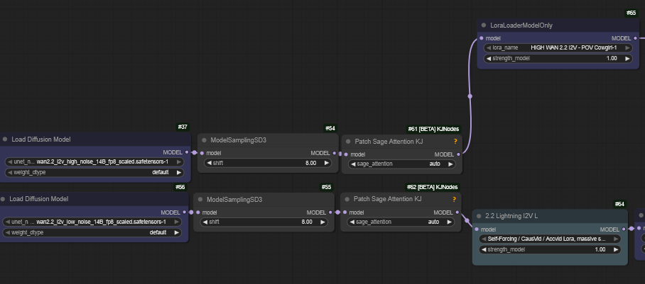Collapse the 2.2 Lightning I2V L node

479,215
